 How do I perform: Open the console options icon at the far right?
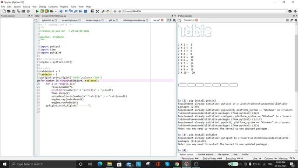coord(296,20)
